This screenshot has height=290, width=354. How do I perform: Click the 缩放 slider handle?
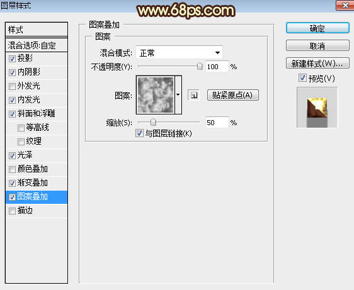pos(153,122)
